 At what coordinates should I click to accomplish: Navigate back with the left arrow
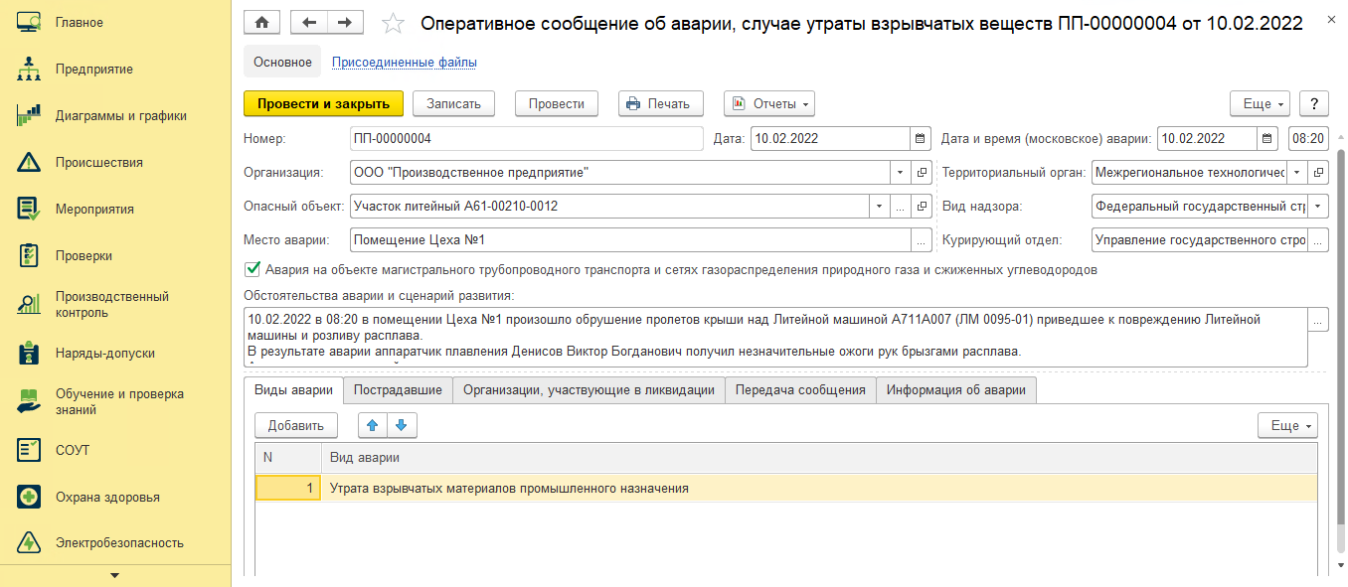coord(309,22)
